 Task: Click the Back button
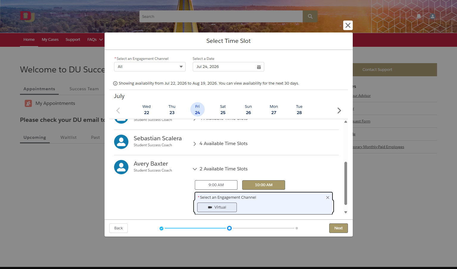pyautogui.click(x=119, y=228)
